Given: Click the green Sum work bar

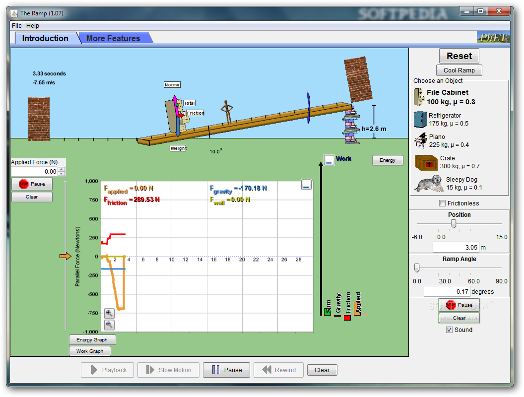Looking at the screenshot, I should pyautogui.click(x=327, y=312).
